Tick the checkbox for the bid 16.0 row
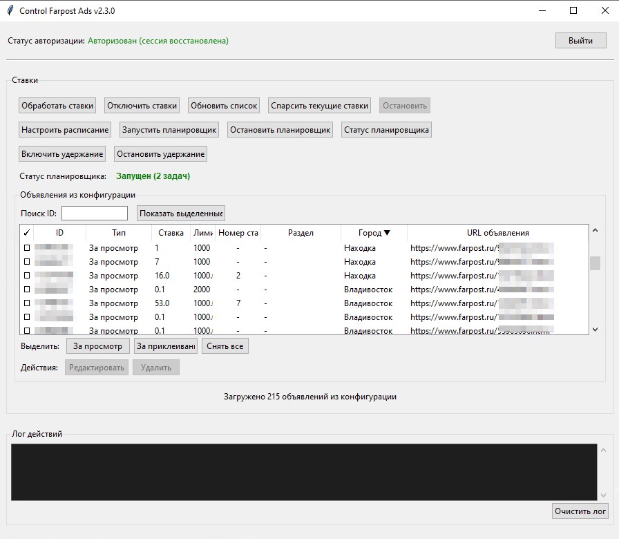619x539 pixels. (x=28, y=276)
